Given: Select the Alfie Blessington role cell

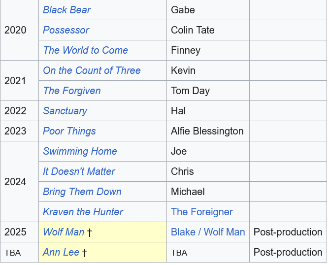Looking at the screenshot, I should (207, 131).
